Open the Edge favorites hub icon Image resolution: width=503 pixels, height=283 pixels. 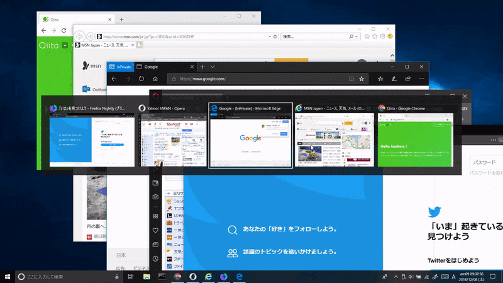(380, 79)
